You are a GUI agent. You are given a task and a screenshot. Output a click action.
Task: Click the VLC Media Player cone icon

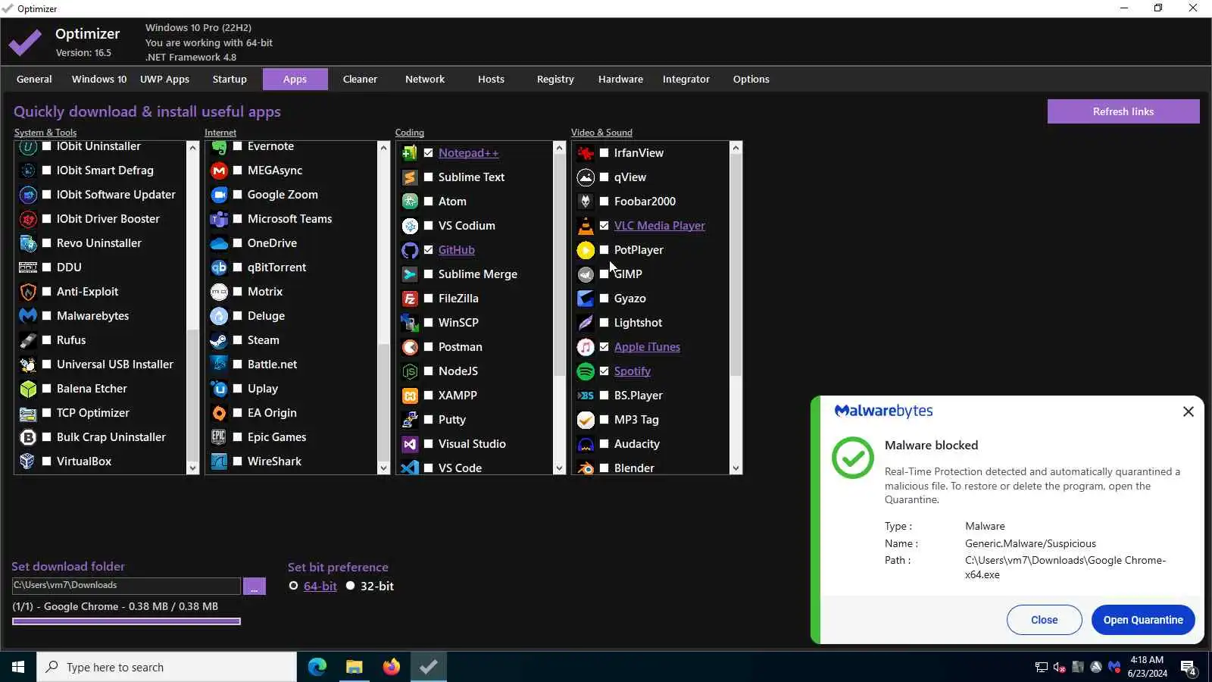tap(586, 226)
